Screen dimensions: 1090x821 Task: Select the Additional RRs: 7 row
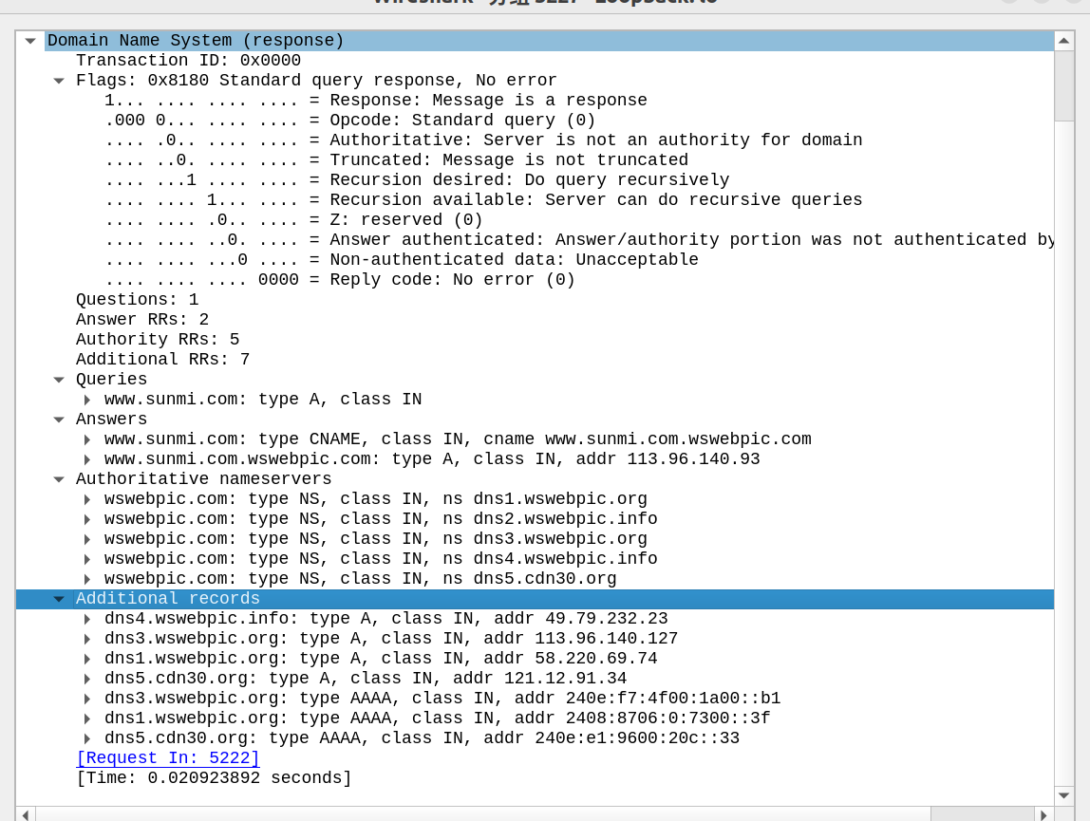pyautogui.click(x=535, y=360)
